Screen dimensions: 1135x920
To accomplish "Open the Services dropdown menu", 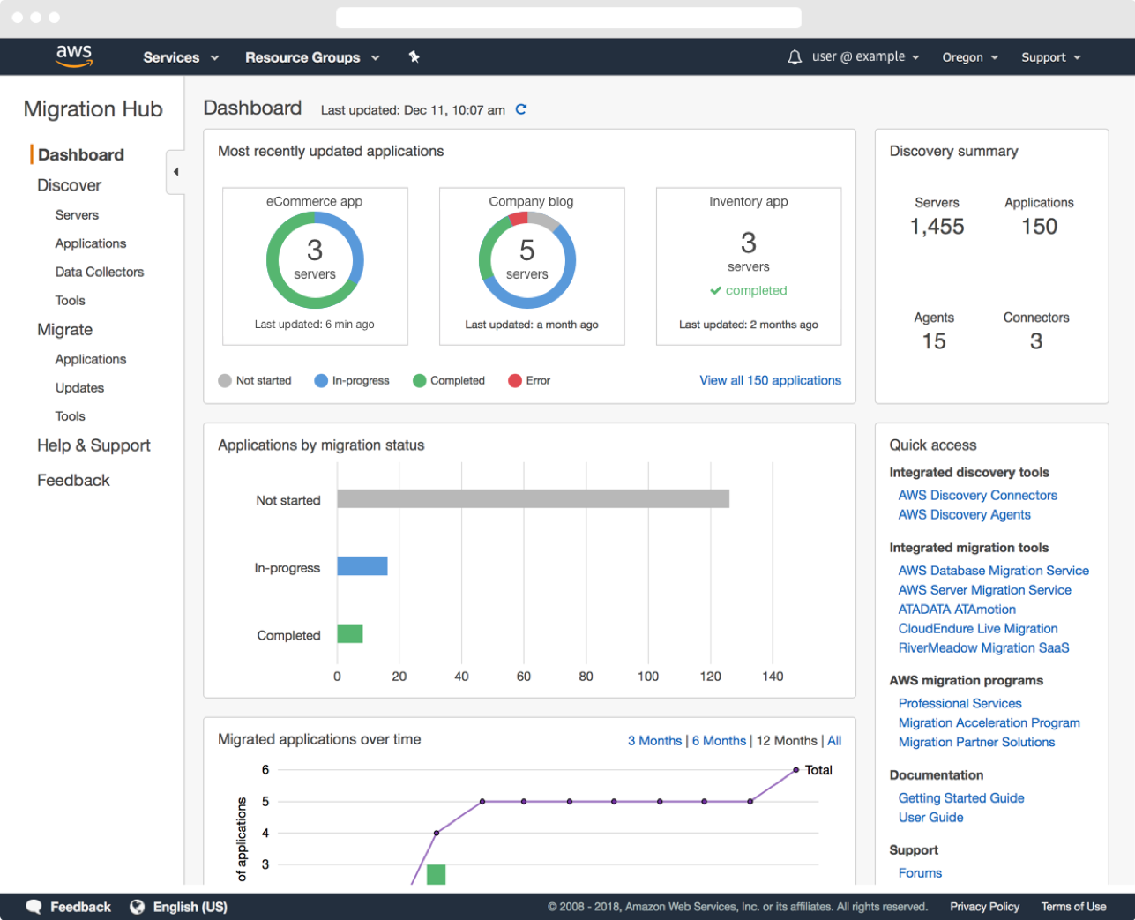I will 180,57.
